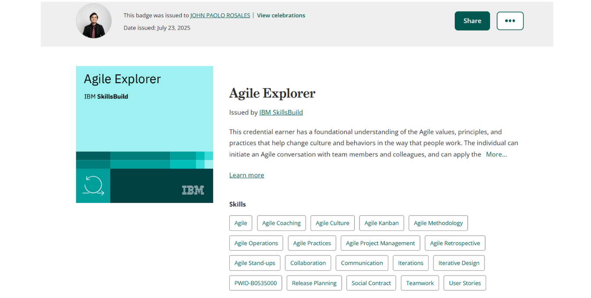Viewport: 591px width, 298px height.
Task: Click the Agile Explorer badge image
Action: [x=144, y=135]
